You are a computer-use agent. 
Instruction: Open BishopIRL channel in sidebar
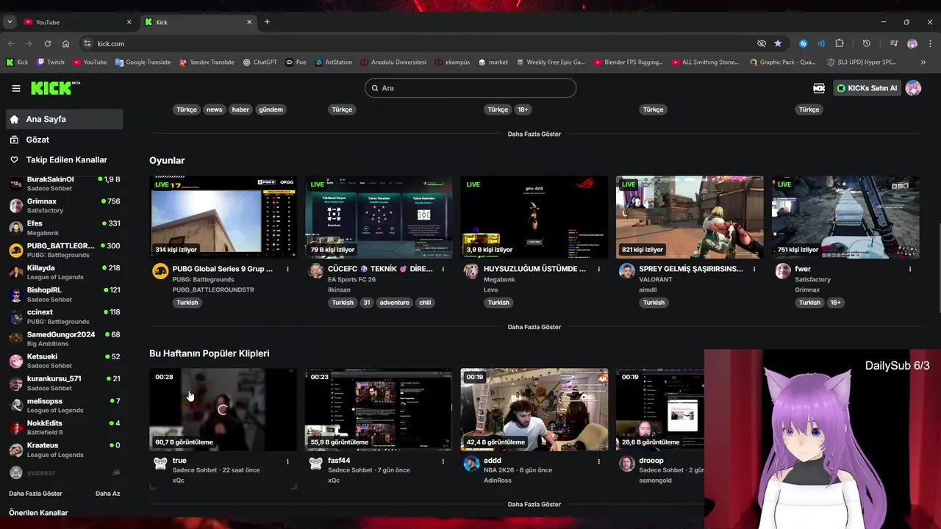click(x=65, y=295)
